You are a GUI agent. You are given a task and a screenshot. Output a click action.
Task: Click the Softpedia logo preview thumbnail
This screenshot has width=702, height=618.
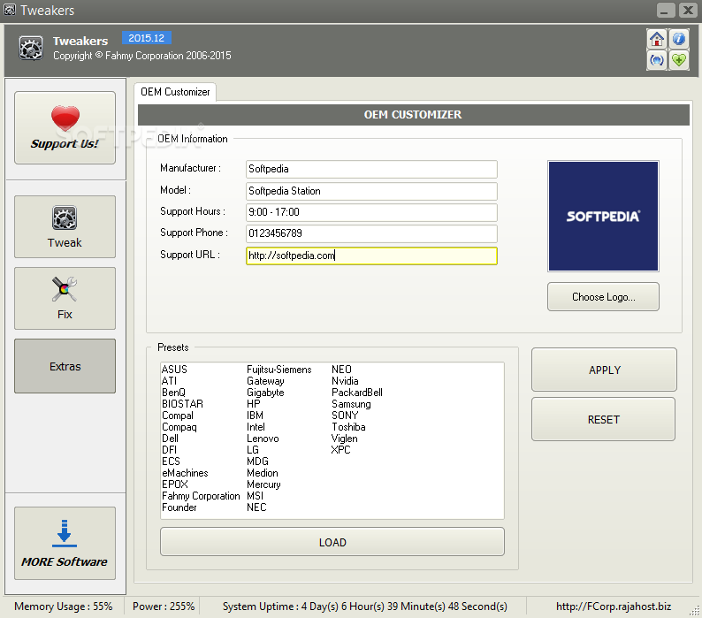(604, 217)
